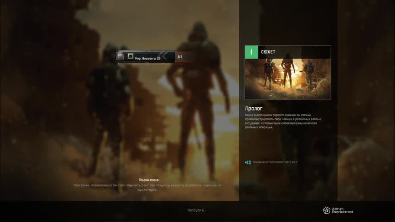
Task: Click the Astrum Entertainment star logo
Action: point(326,210)
